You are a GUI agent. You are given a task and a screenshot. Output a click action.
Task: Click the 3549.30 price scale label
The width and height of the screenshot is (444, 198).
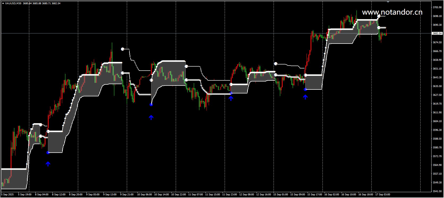437,183
